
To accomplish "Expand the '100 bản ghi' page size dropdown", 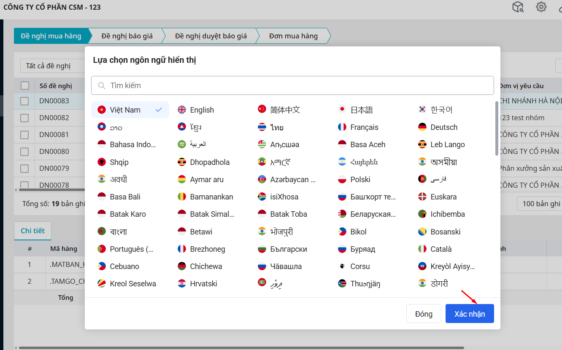I will (x=540, y=204).
